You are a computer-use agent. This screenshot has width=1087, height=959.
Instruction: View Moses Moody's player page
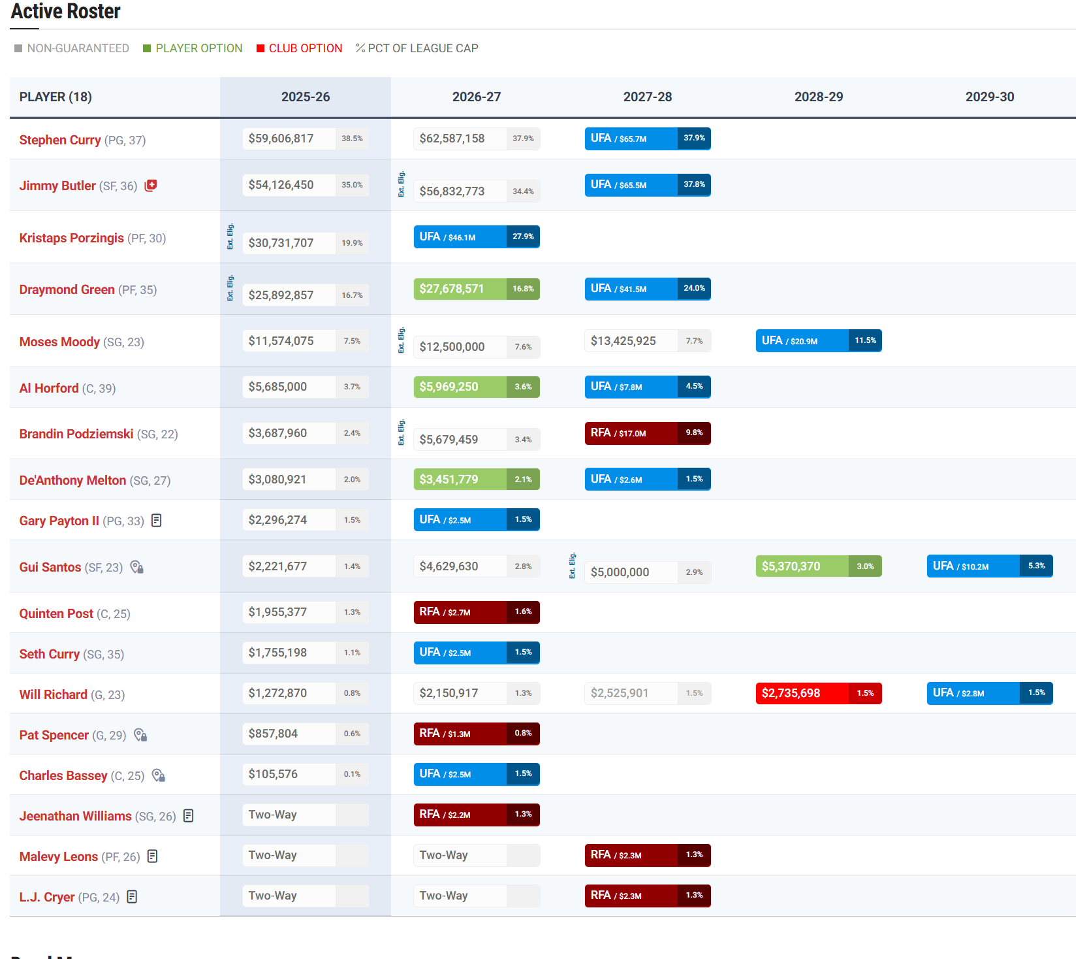(59, 342)
